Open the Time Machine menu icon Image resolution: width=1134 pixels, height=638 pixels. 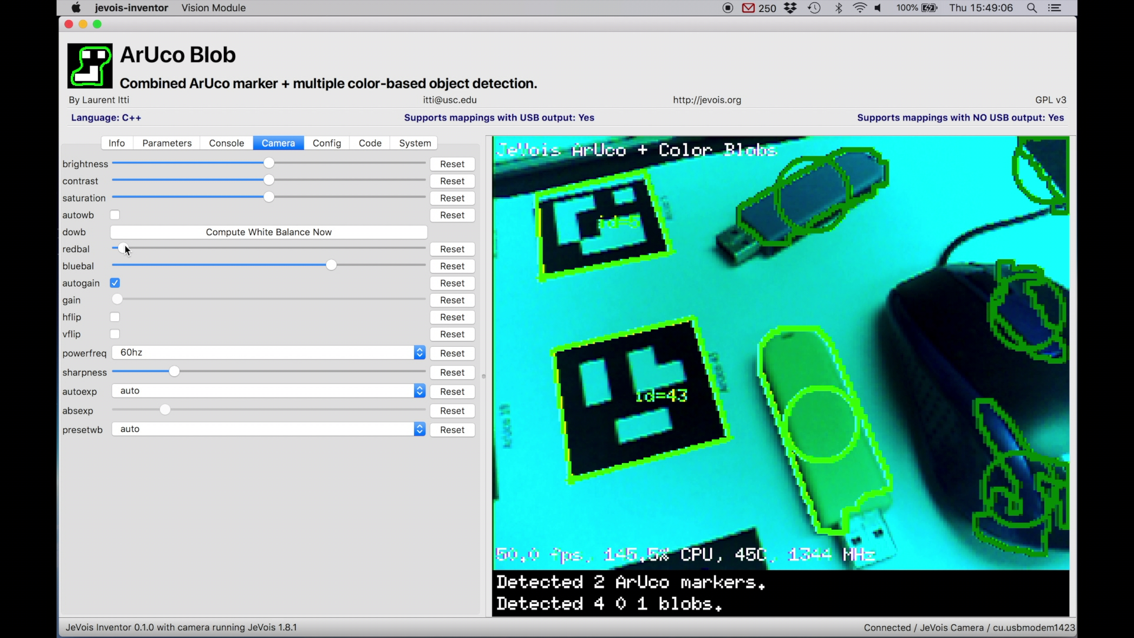(x=814, y=8)
